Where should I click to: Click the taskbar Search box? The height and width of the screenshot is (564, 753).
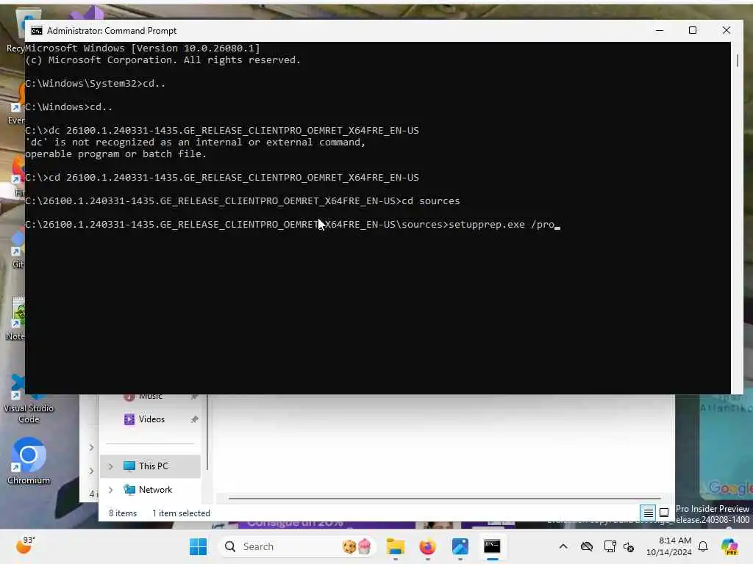coord(298,546)
